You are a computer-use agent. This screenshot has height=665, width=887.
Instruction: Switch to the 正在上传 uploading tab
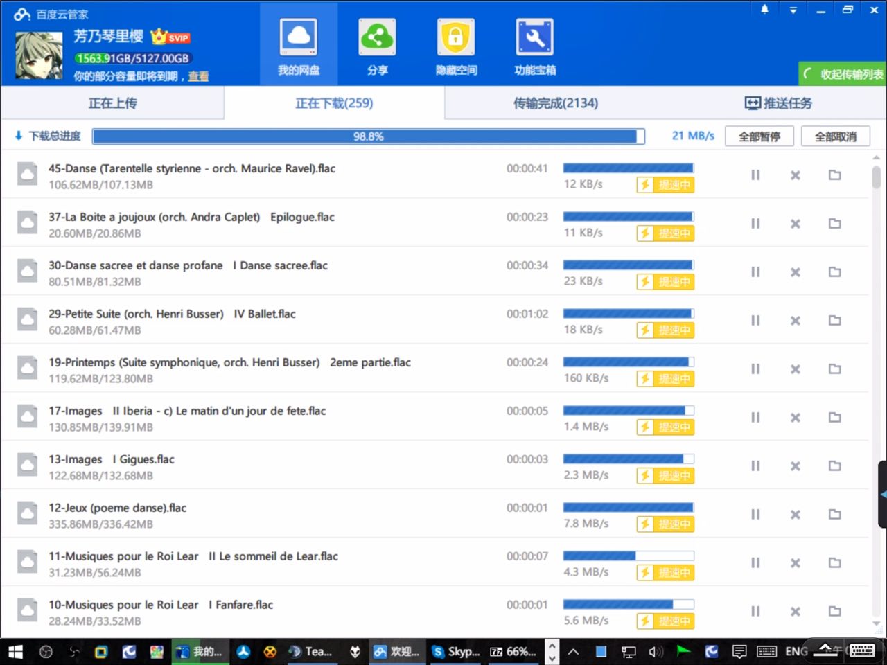(x=112, y=103)
